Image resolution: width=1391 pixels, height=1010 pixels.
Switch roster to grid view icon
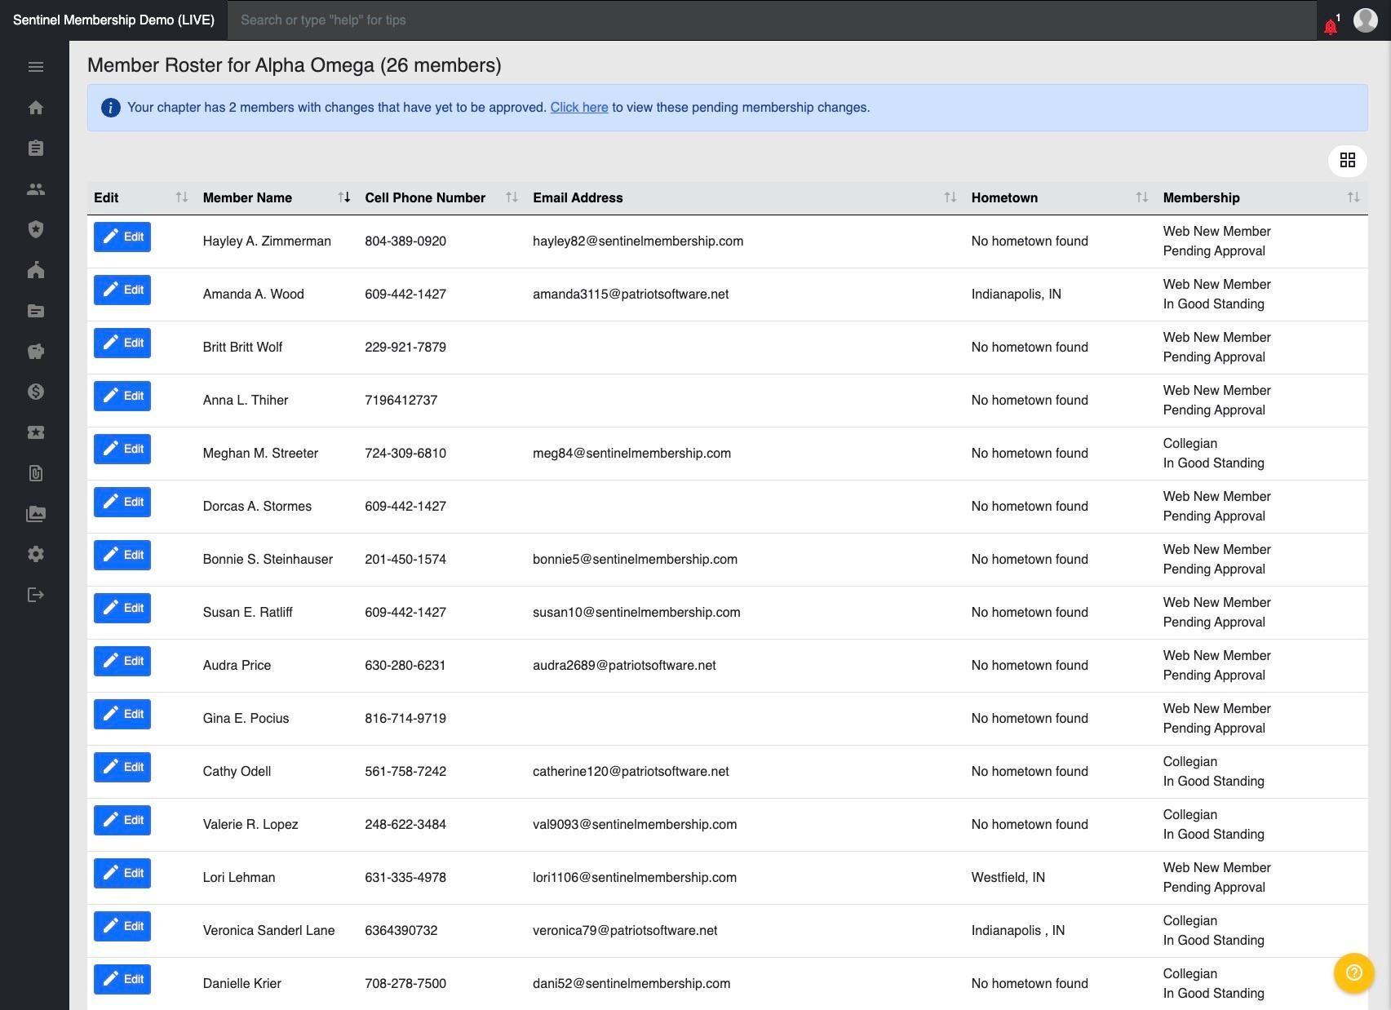point(1348,160)
